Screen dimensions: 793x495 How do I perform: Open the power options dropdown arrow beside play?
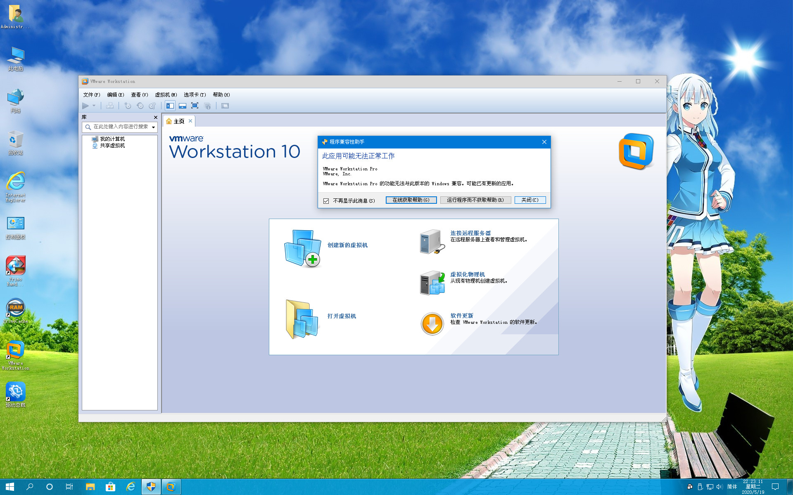point(94,106)
